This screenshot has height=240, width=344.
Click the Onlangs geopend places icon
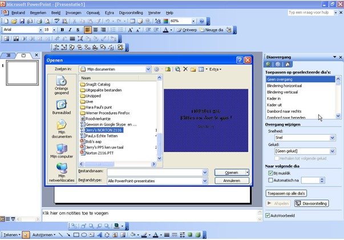[61, 87]
